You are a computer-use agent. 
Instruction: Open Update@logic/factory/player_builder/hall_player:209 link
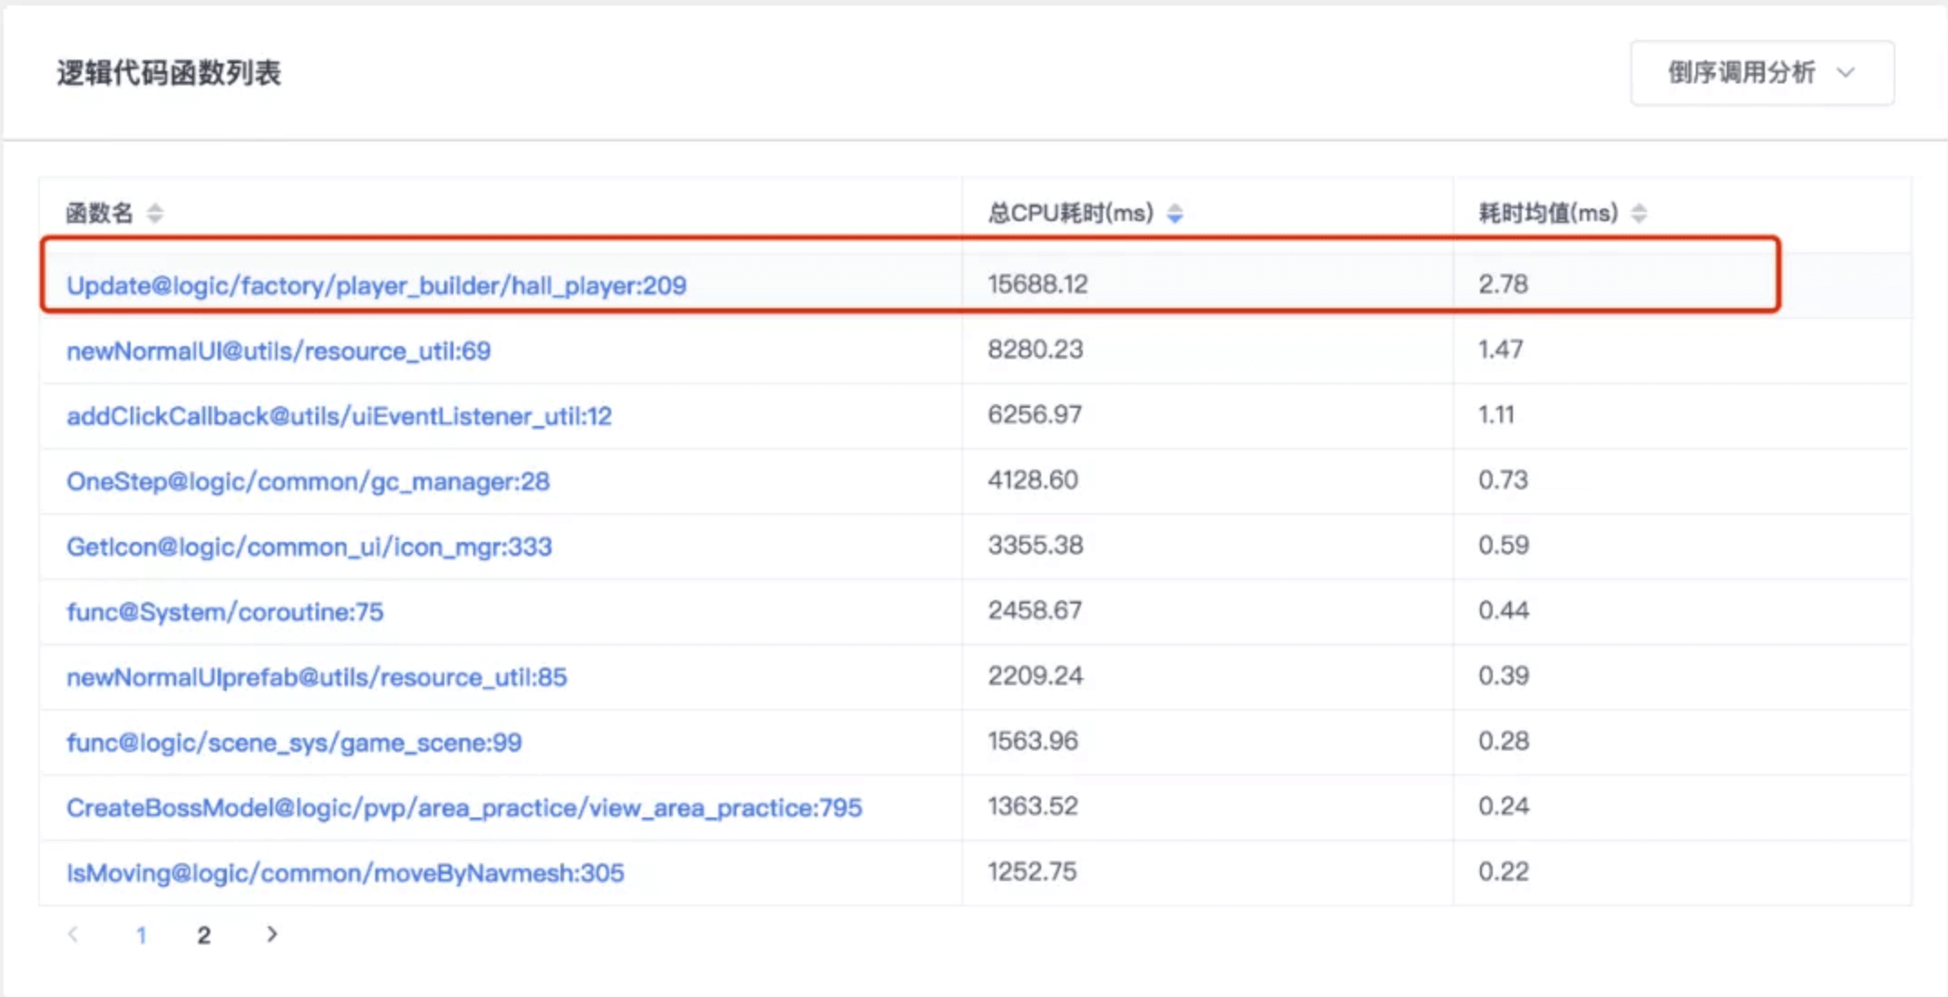tap(376, 286)
